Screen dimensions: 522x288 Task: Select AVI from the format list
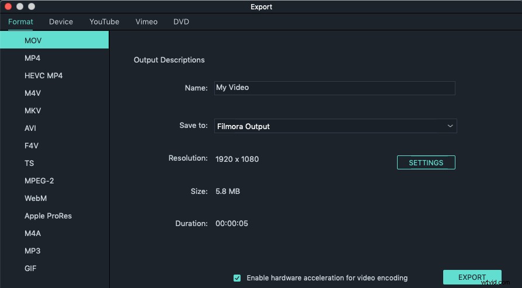click(30, 129)
